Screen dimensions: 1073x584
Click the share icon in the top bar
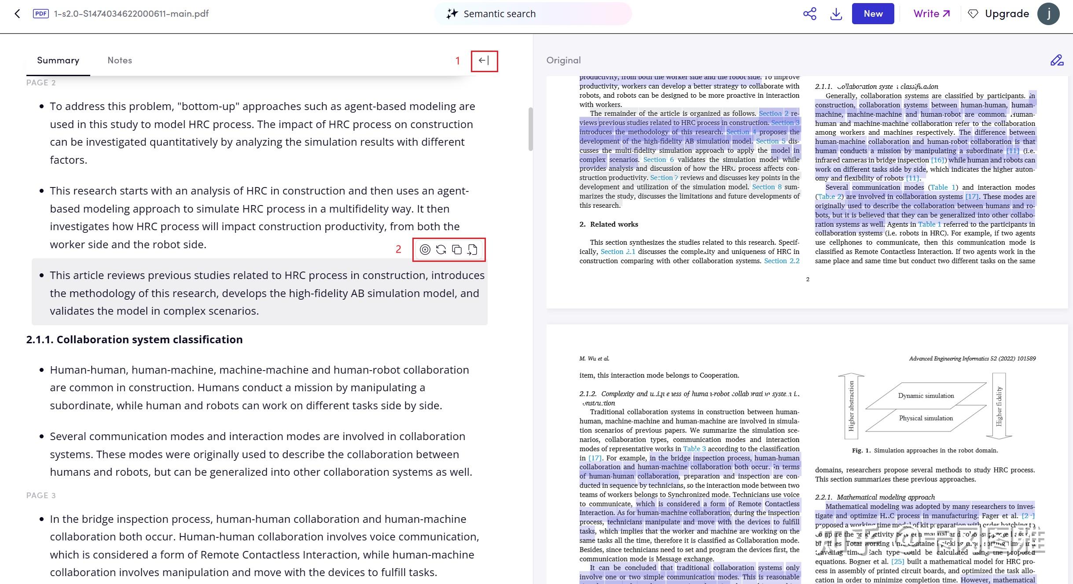click(809, 14)
